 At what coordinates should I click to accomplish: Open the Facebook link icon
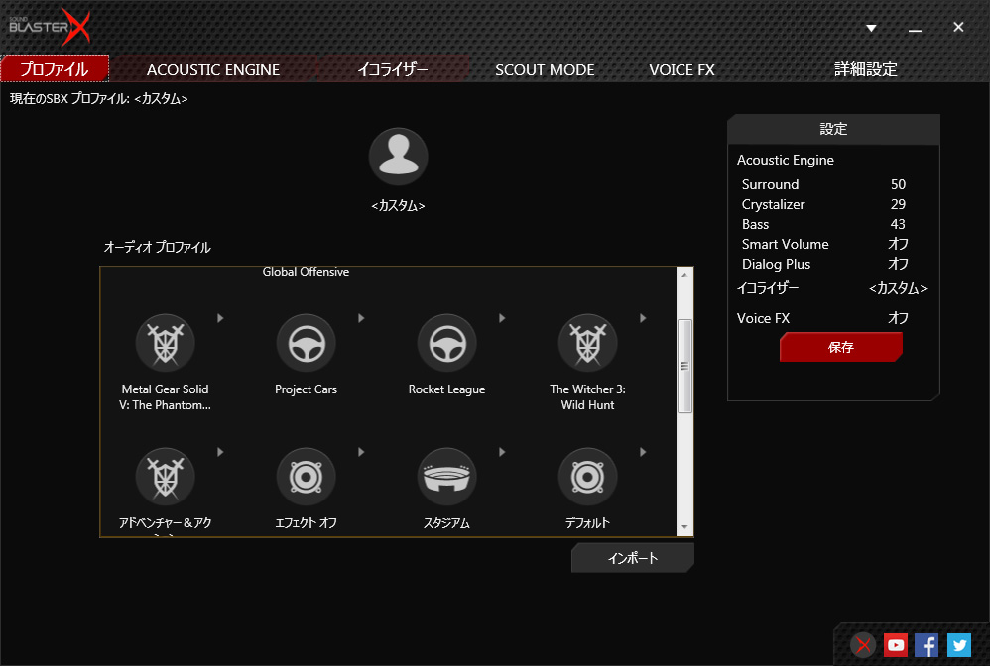pyautogui.click(x=927, y=645)
